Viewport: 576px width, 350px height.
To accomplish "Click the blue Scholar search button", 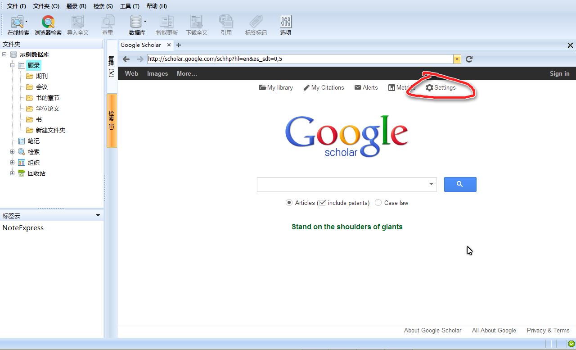I will pyautogui.click(x=460, y=184).
